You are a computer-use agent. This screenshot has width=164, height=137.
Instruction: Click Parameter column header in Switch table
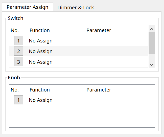point(116,30)
